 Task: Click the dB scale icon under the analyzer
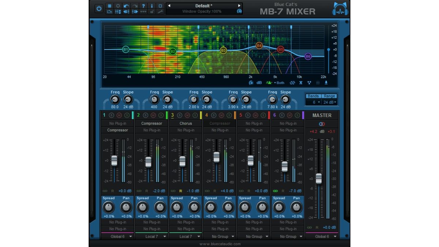259,83
